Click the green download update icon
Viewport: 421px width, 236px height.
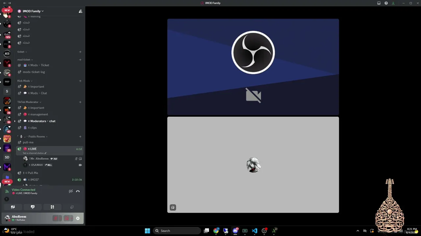[393, 3]
